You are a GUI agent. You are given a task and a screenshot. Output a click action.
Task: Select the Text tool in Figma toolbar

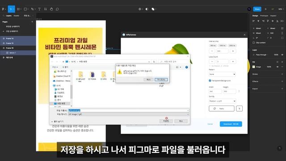click(39, 9)
